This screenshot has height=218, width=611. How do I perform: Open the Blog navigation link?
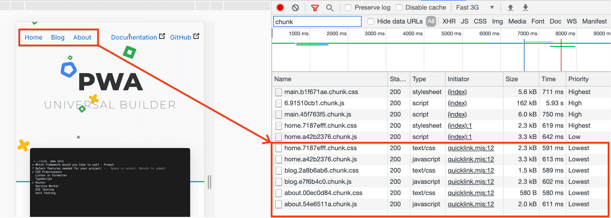click(58, 37)
